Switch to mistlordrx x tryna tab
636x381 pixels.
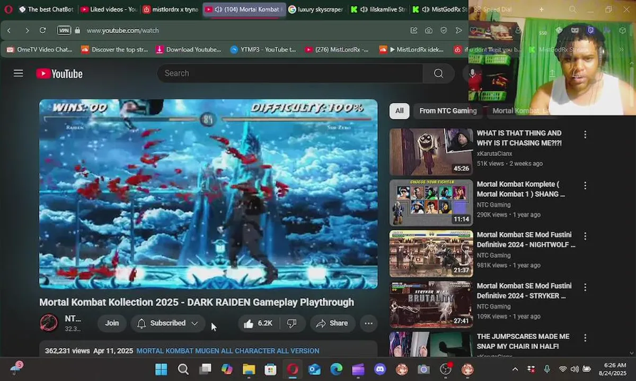pos(171,10)
